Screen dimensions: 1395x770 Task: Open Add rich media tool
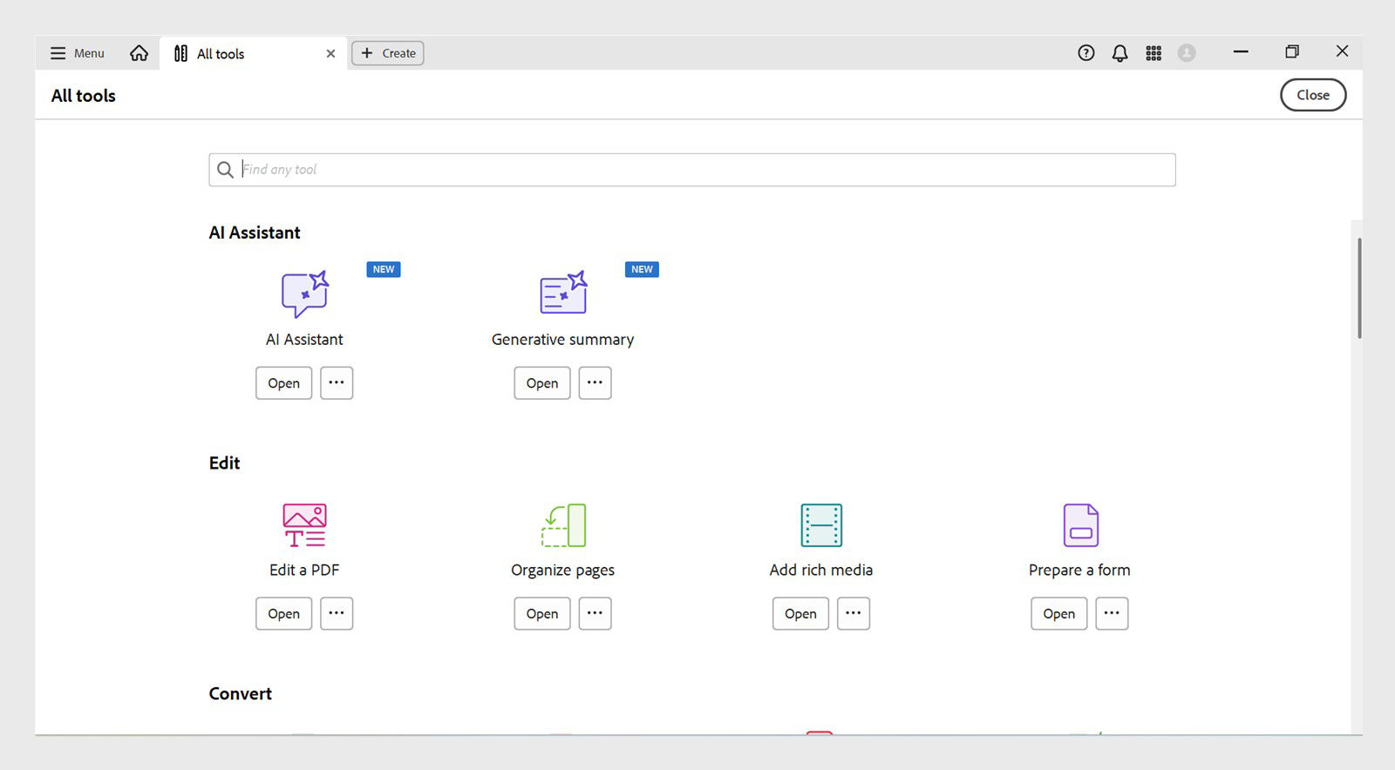click(x=800, y=614)
